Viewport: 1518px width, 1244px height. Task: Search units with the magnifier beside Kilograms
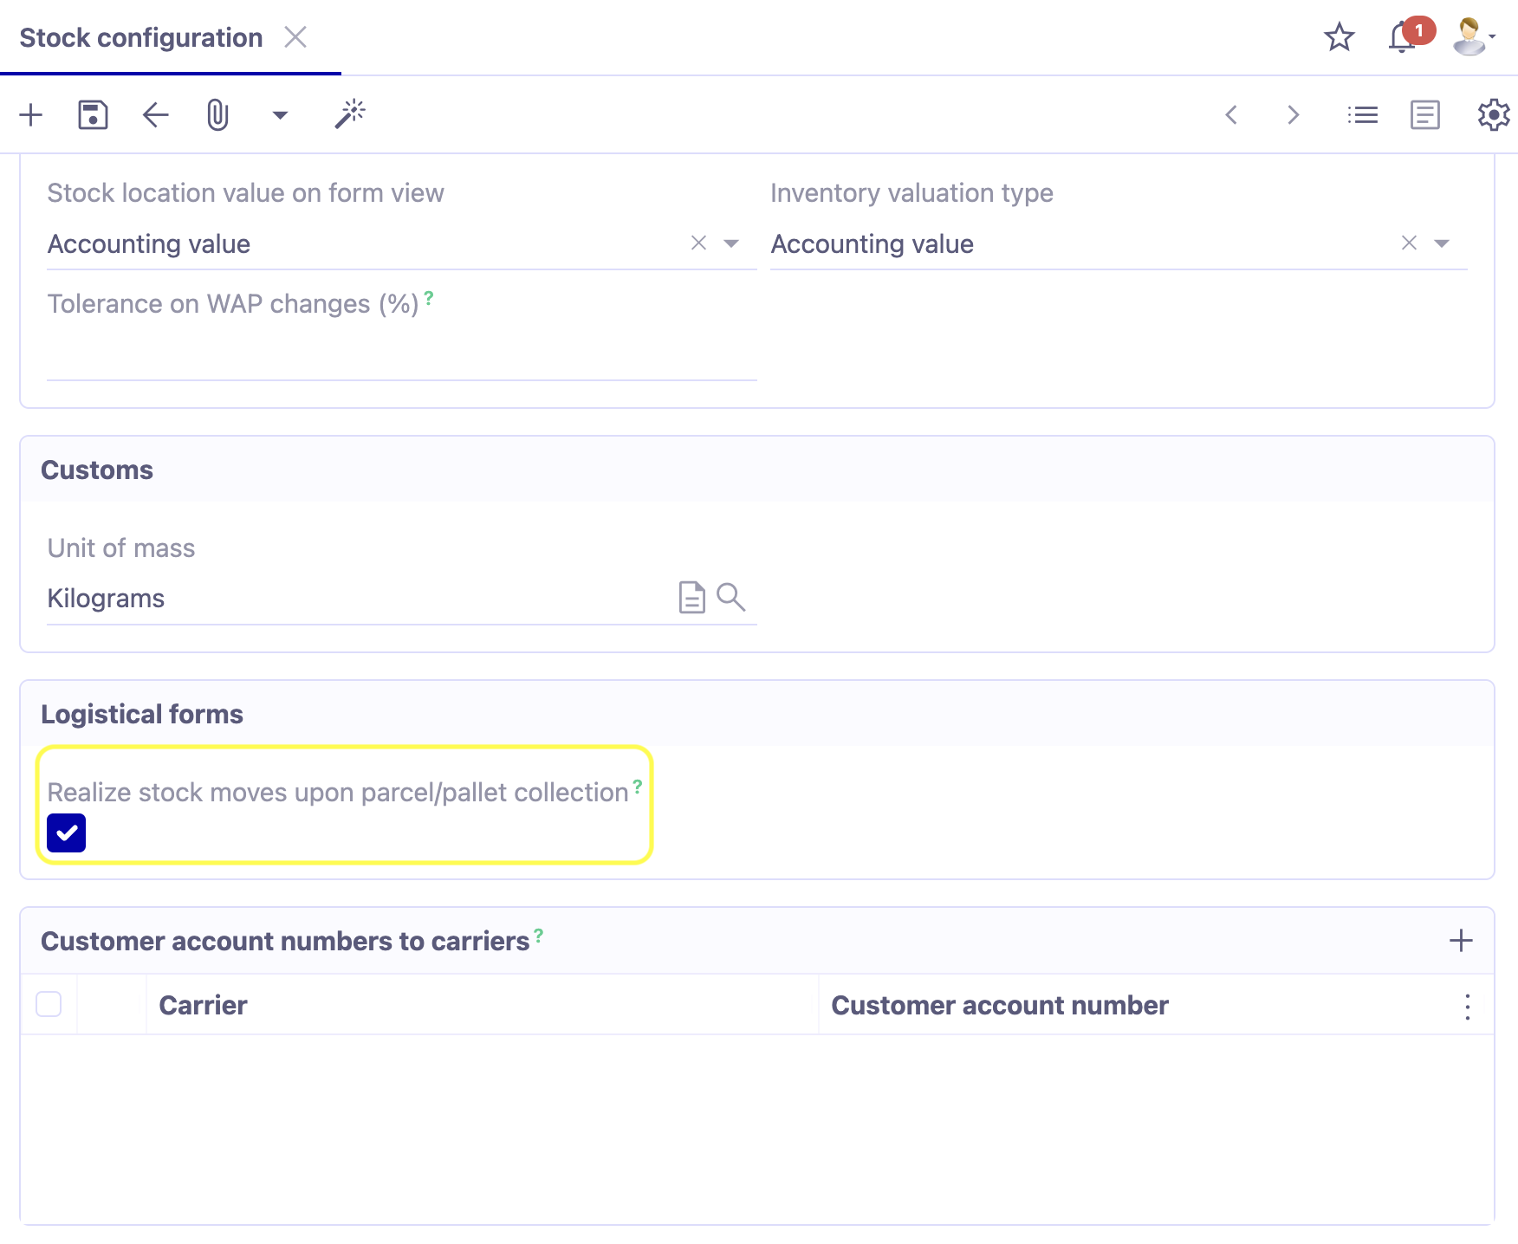[x=730, y=597]
